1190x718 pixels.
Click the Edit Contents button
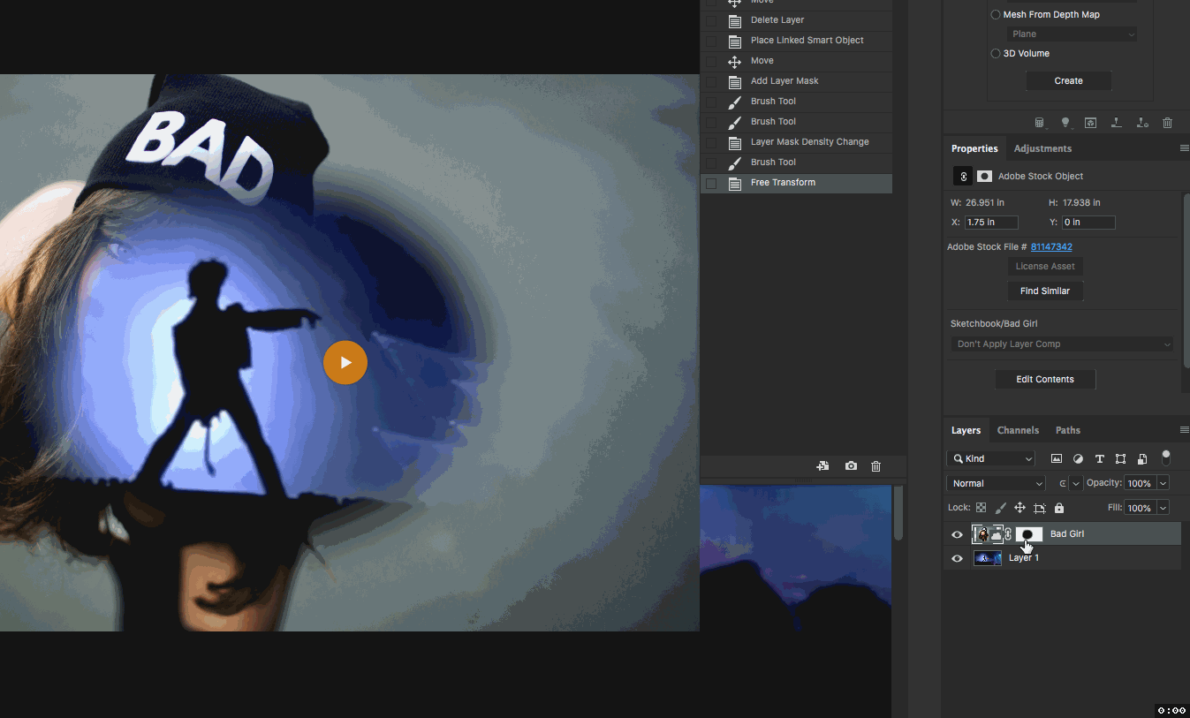[x=1045, y=380]
